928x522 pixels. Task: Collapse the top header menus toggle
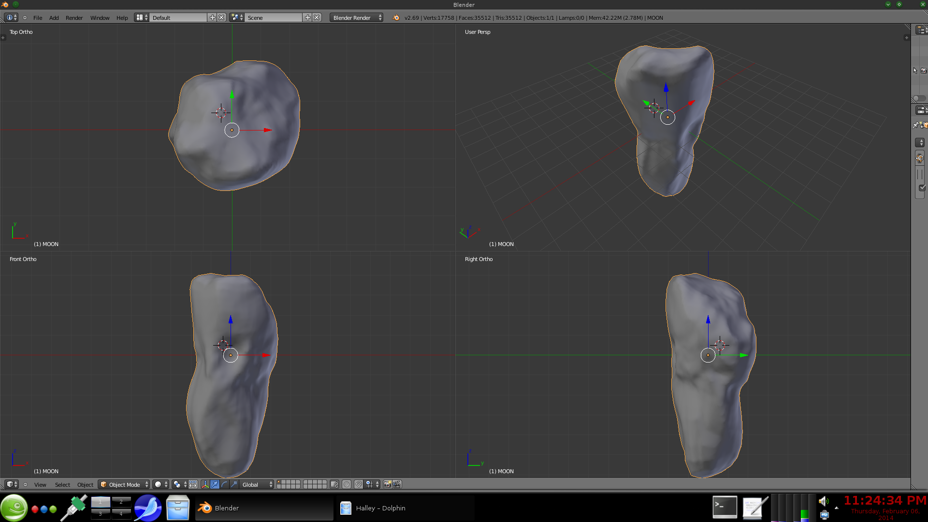pyautogui.click(x=25, y=17)
